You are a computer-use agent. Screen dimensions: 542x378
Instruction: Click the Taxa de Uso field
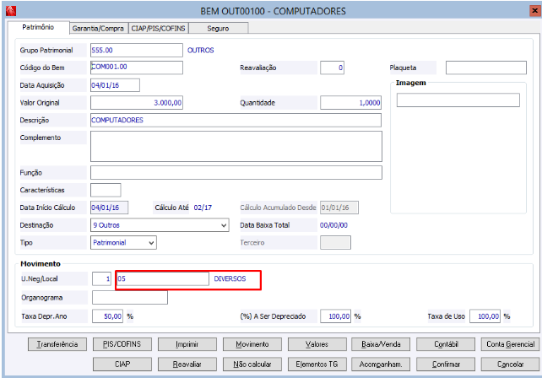485,316
